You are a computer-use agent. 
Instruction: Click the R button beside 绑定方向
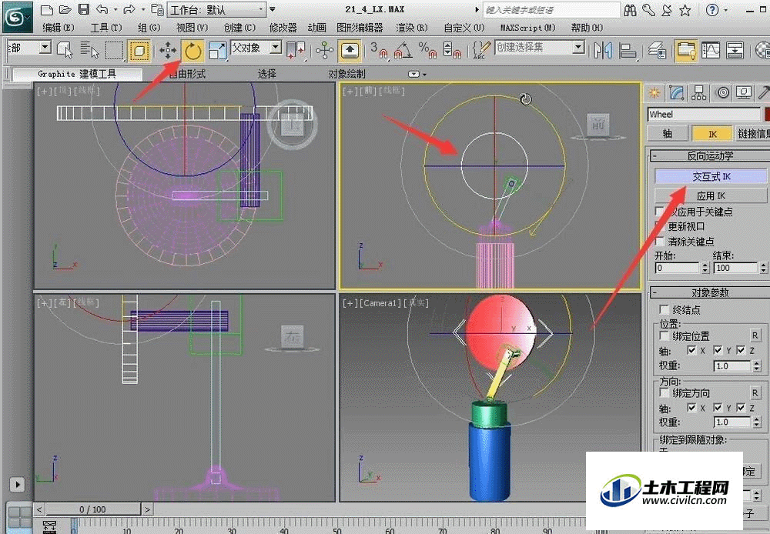click(755, 392)
